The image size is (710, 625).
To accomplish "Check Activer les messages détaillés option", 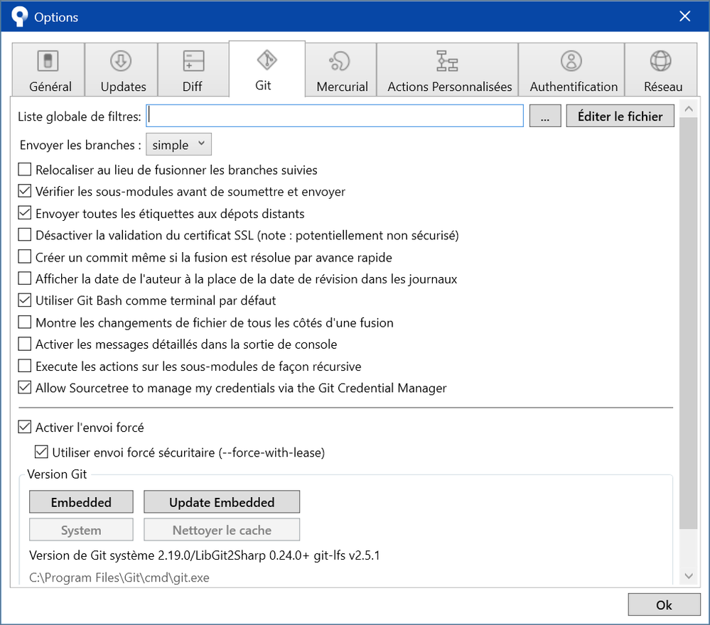I will pyautogui.click(x=24, y=344).
